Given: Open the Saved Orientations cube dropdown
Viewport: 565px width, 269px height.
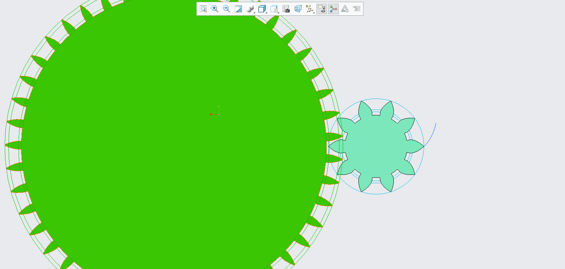Looking at the screenshot, I should click(x=262, y=9).
